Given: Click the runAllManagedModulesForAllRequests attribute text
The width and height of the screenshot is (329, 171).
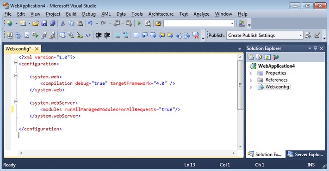Looking at the screenshot, I should click(110, 109).
